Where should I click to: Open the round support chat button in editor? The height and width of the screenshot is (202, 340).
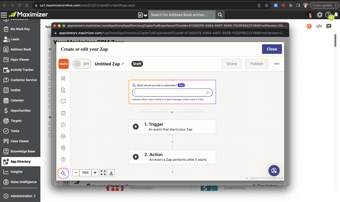coord(274,171)
